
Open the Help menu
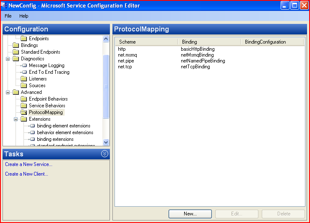click(24, 16)
